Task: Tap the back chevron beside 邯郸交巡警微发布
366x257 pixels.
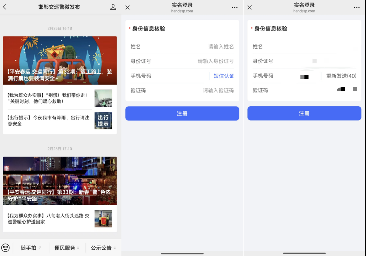Action: (5, 7)
